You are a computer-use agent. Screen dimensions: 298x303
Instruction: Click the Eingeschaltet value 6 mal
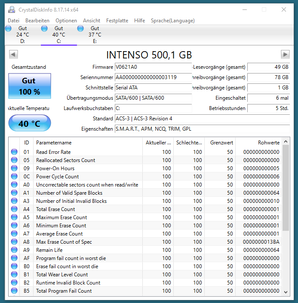pos(269,98)
